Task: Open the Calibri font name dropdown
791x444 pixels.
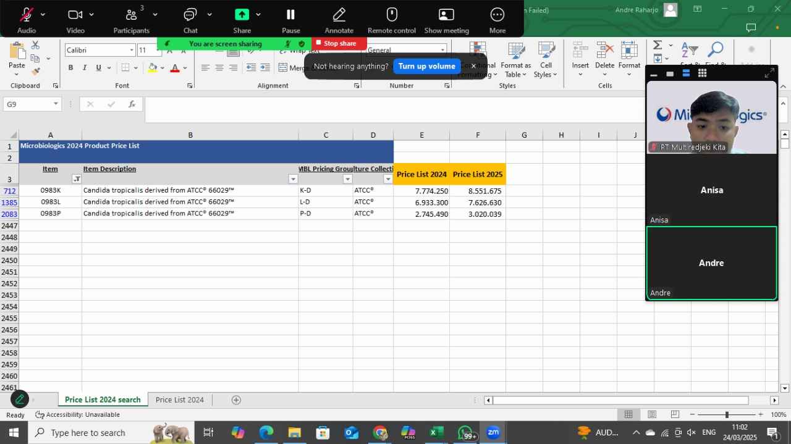Action: point(132,50)
